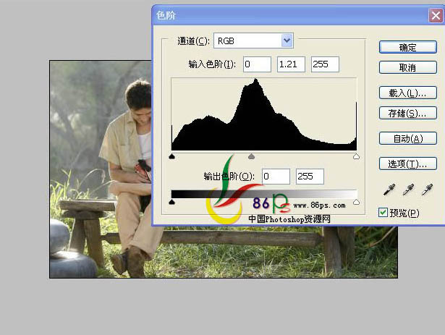This screenshot has height=335, width=445.
Task: Click the 确定 button to confirm
Action: [407, 47]
